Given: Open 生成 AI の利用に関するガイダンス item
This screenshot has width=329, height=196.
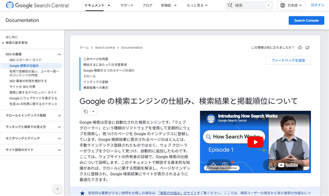Looking at the screenshot, I should [x=33, y=104].
